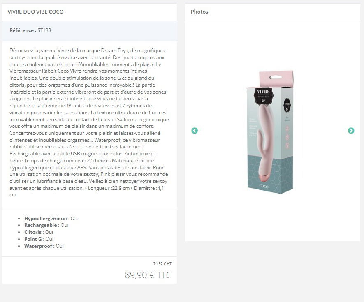Select the VIVRE DUO VIBE COCO title
The image size is (364, 302).
[x=35, y=12]
